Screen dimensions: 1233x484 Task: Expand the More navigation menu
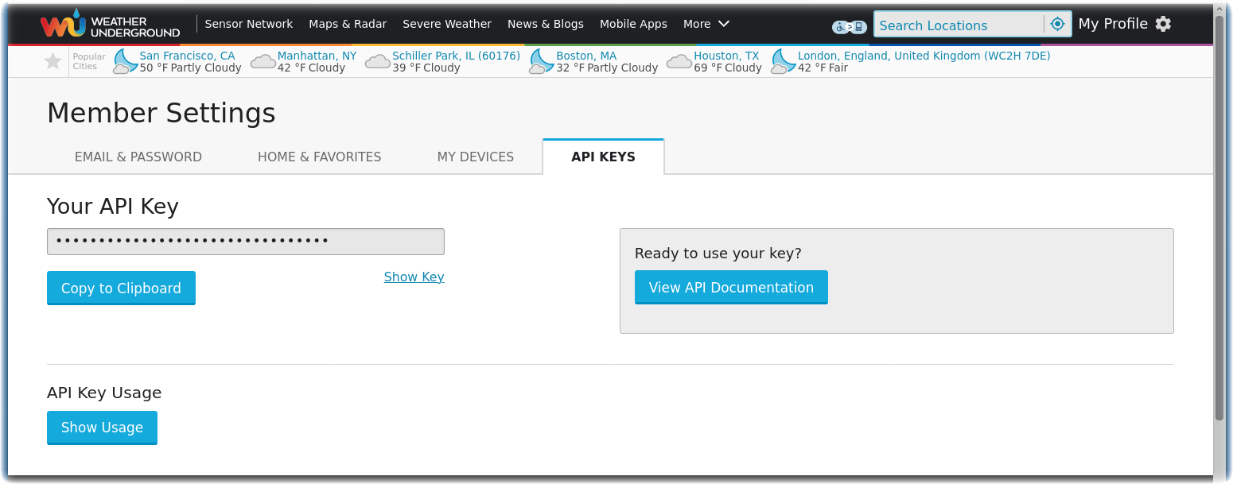click(x=706, y=24)
